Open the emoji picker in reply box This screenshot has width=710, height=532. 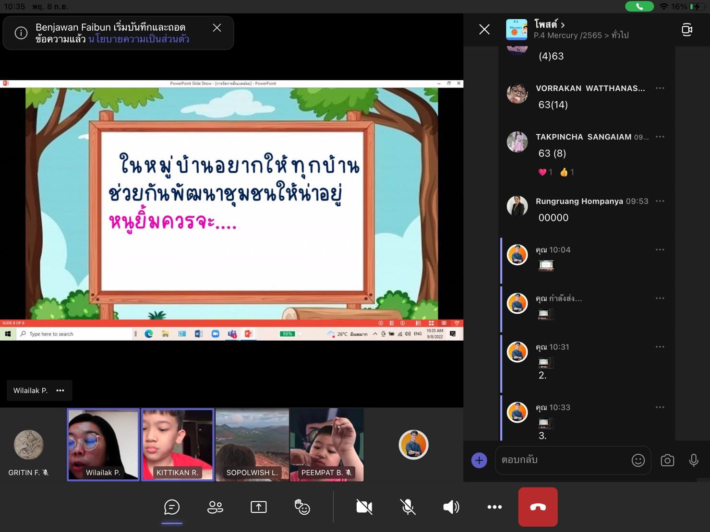point(638,461)
